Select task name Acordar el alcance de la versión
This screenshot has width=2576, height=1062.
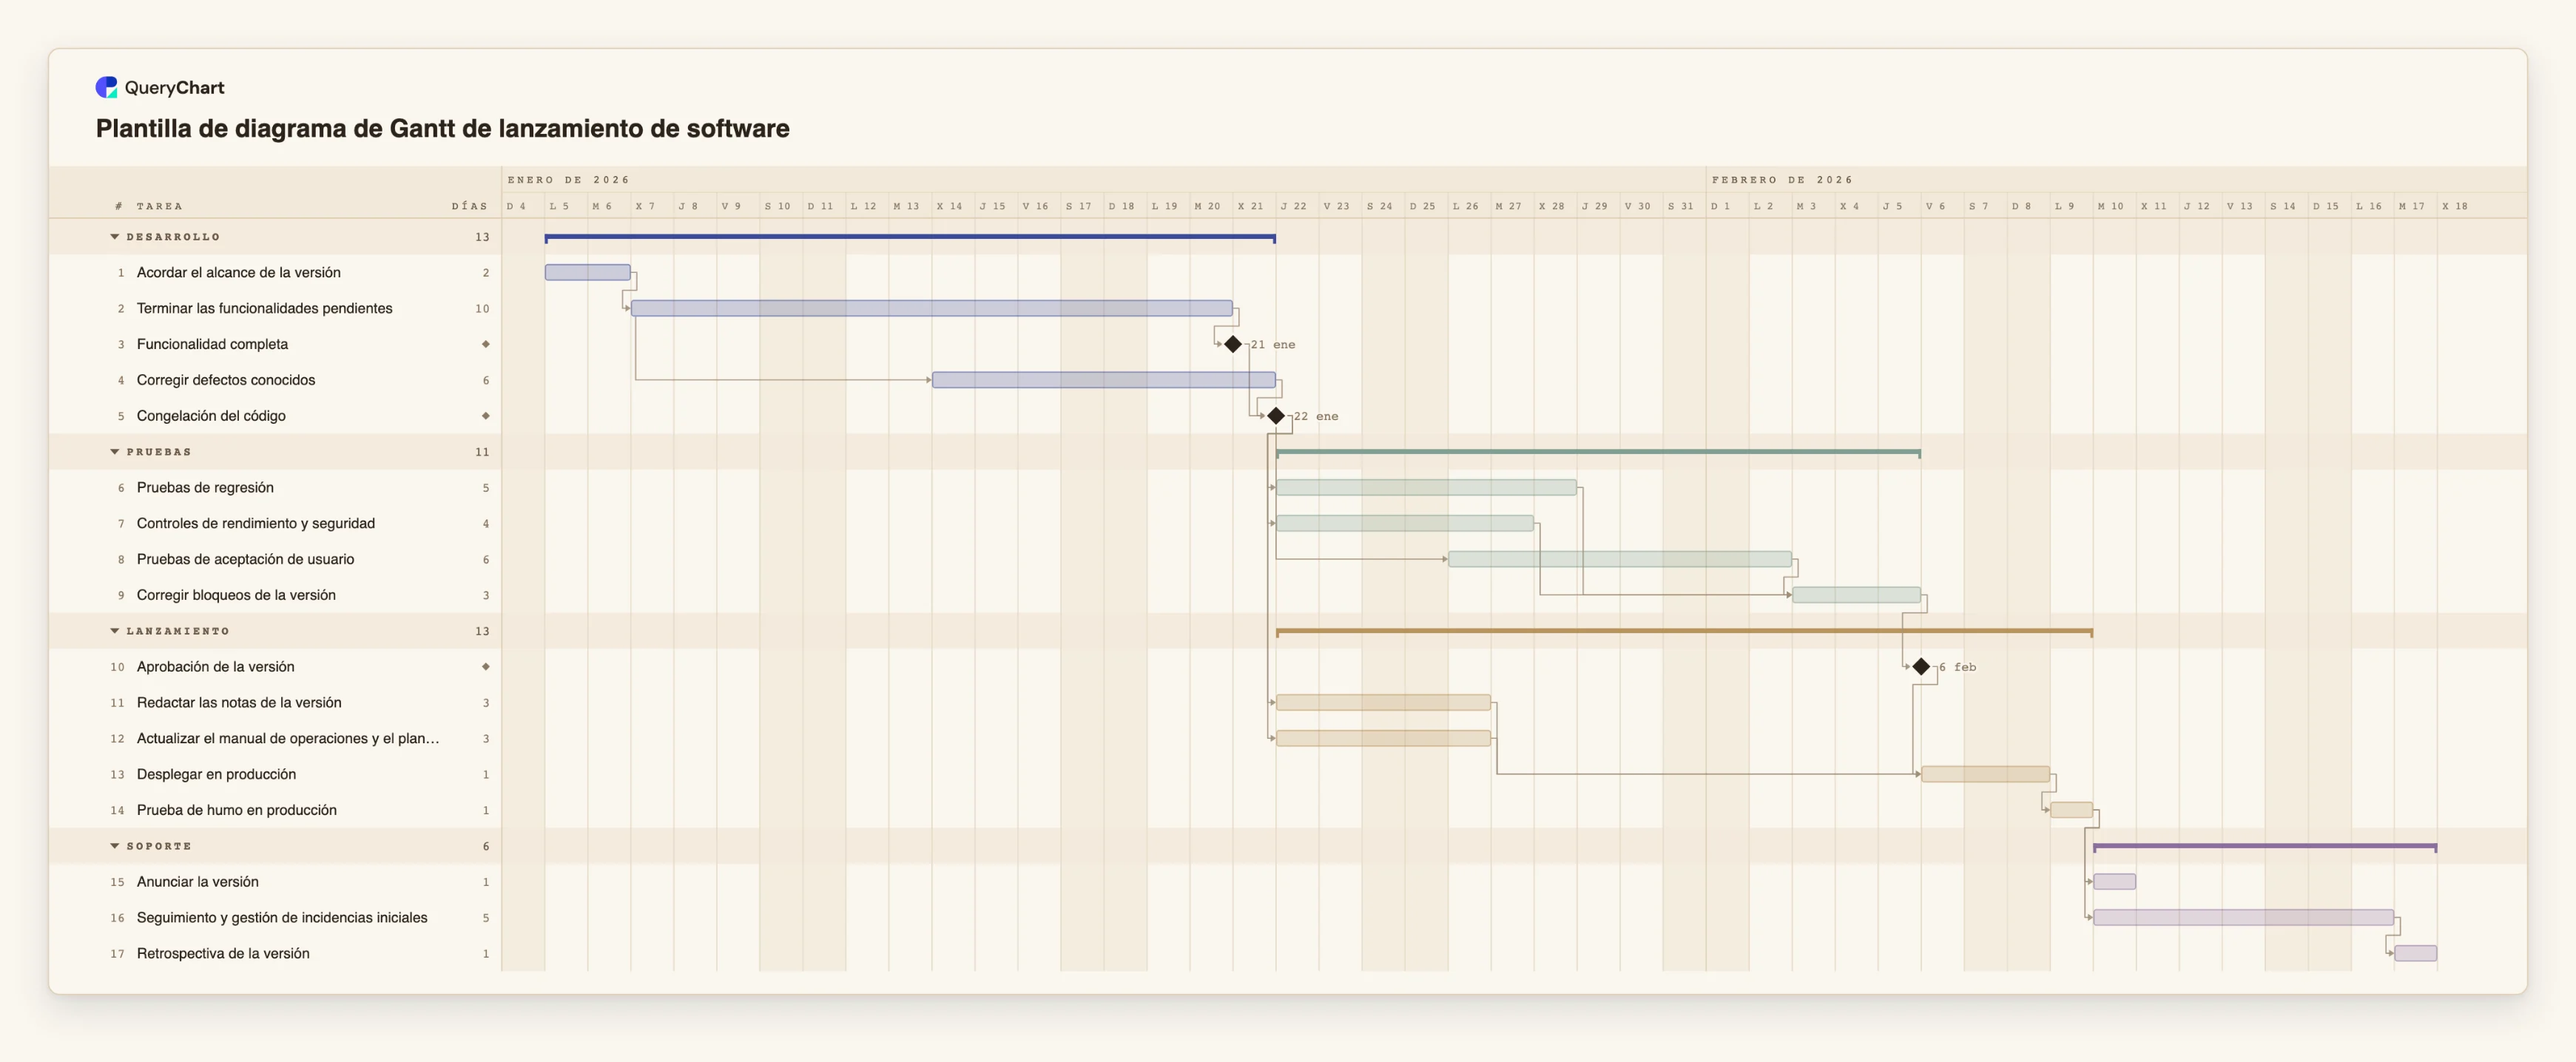[x=238, y=272]
